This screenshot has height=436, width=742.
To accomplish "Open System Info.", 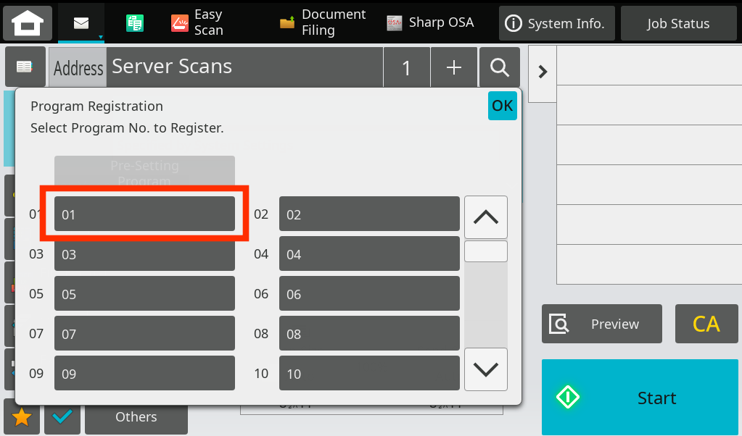I will coord(556,22).
